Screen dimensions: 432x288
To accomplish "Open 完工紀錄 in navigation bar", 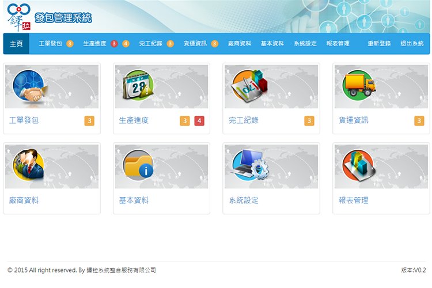I will tap(151, 44).
